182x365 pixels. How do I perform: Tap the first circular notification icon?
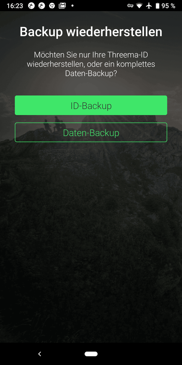(31, 6)
